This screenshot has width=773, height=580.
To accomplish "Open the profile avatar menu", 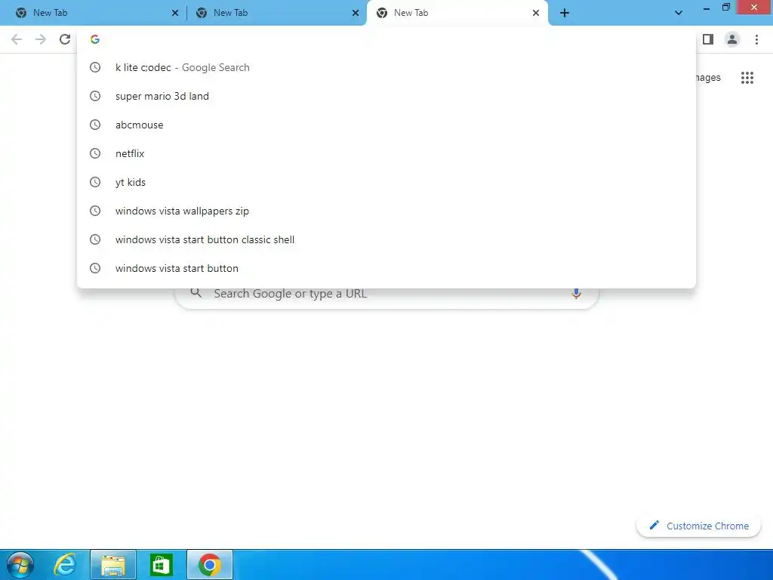I will point(732,39).
